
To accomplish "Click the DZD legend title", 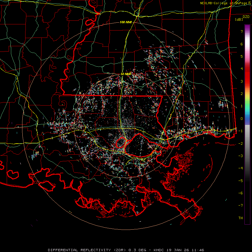I will pos(246,17).
